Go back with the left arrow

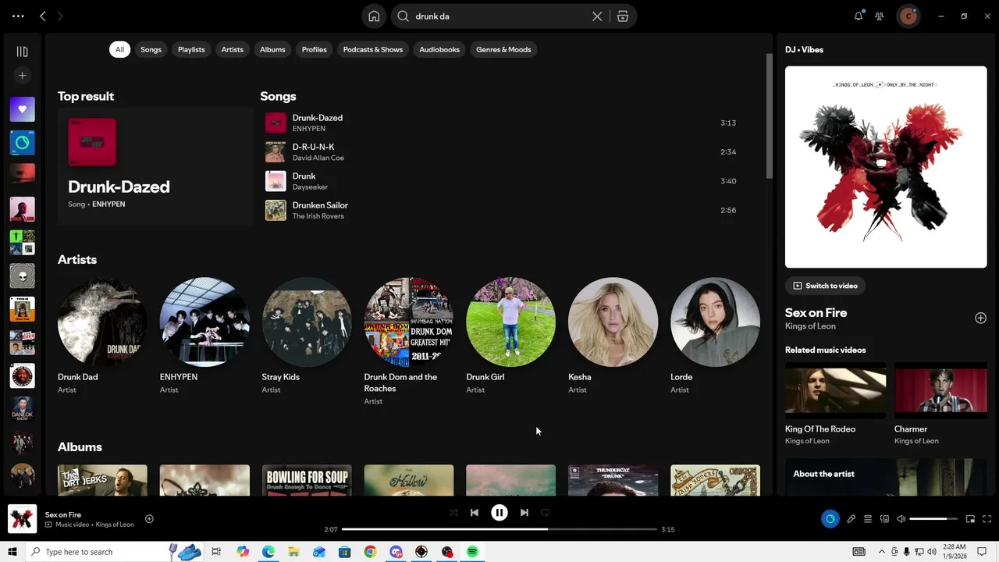[43, 16]
